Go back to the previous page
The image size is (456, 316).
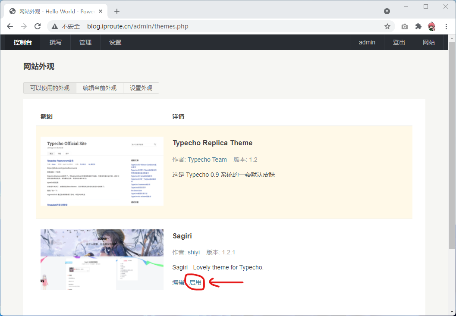[x=10, y=26]
